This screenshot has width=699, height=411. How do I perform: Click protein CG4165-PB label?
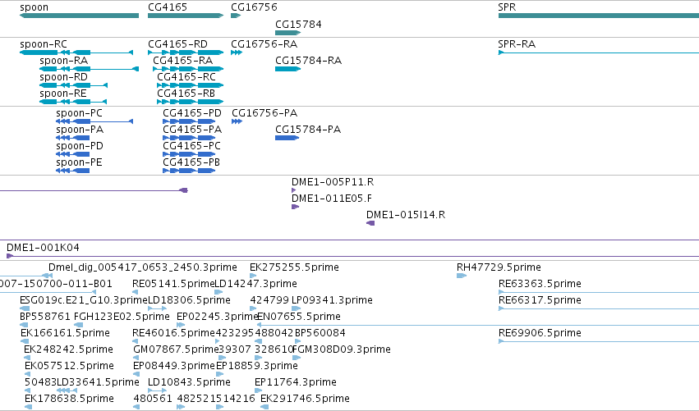(191, 162)
